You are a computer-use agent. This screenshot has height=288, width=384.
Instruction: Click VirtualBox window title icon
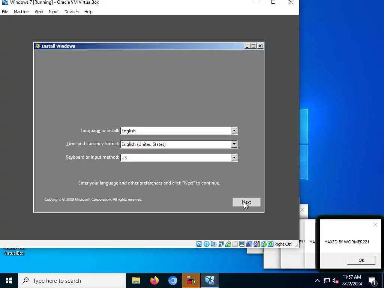[5, 2]
